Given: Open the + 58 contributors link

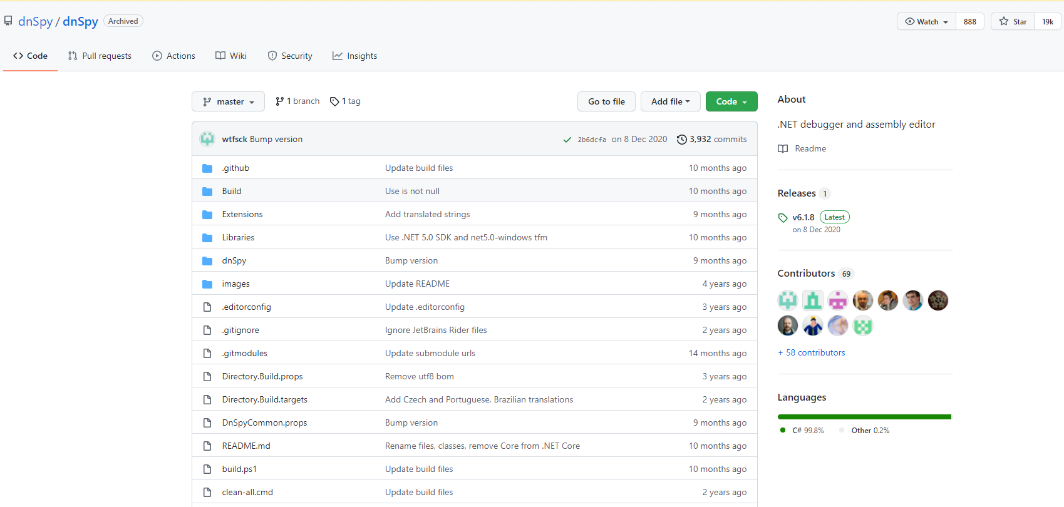Looking at the screenshot, I should 812,353.
